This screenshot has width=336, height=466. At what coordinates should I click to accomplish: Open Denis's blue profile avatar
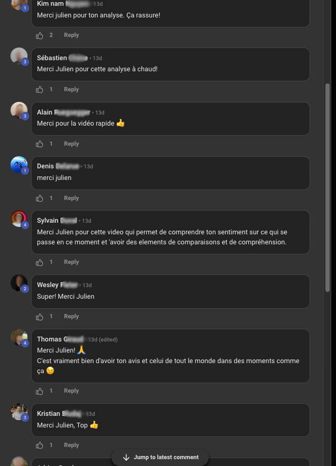[x=19, y=165]
